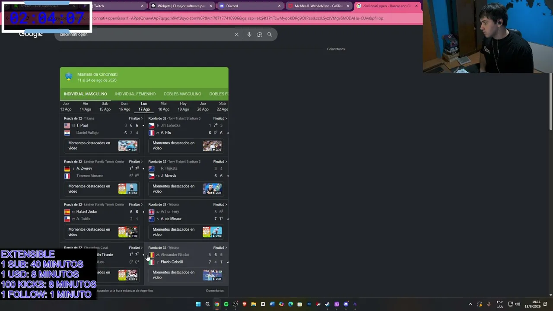Expand Finalizó for T. Paul match
Viewport: 553px width, 311px height.
pos(136,118)
